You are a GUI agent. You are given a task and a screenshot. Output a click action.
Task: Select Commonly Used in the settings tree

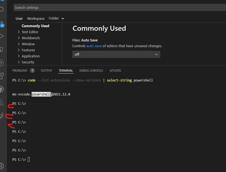click(x=35, y=26)
